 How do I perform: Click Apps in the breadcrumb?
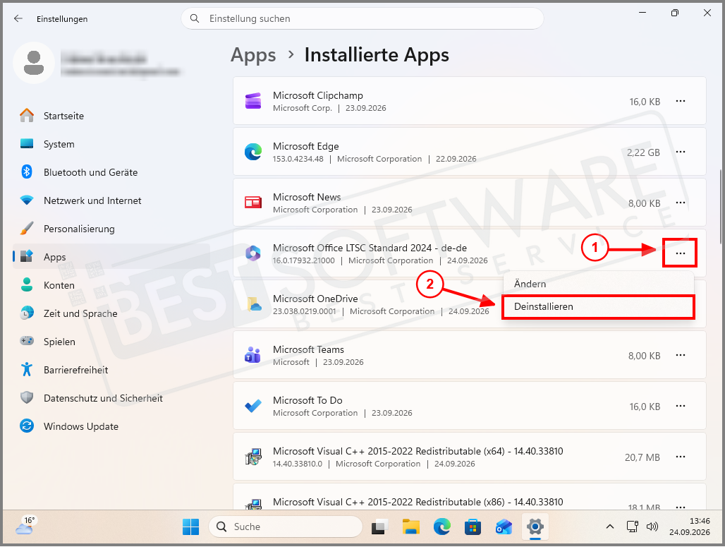(x=253, y=55)
